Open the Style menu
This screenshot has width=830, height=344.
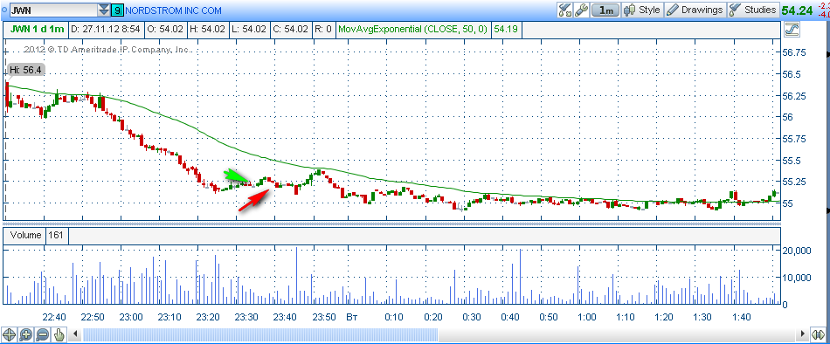click(643, 10)
